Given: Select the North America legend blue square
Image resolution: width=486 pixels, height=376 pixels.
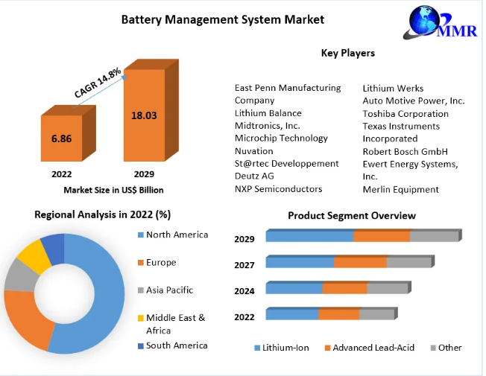Looking at the screenshot, I should (x=139, y=235).
